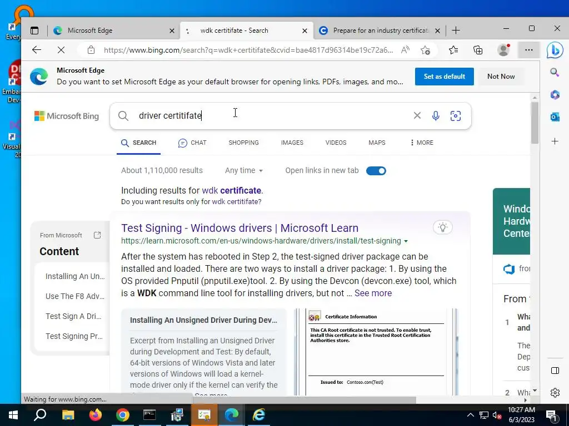Select the SHOPPING search tab
This screenshot has height=426, width=569.
[x=243, y=143]
